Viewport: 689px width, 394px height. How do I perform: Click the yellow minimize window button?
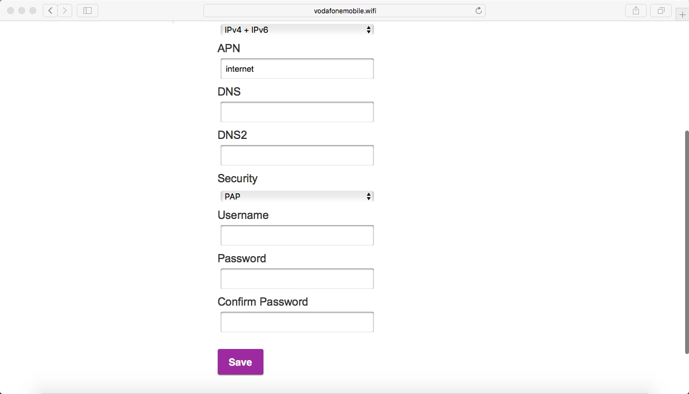[x=22, y=11]
